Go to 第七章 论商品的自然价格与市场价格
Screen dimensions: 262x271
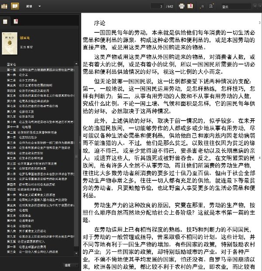click(32, 106)
